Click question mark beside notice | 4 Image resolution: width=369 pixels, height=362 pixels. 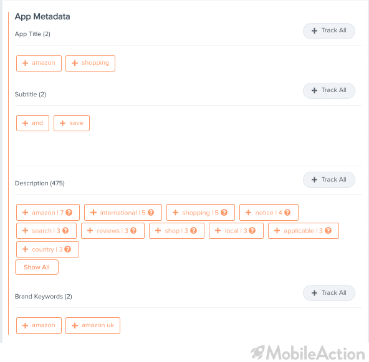point(287,213)
